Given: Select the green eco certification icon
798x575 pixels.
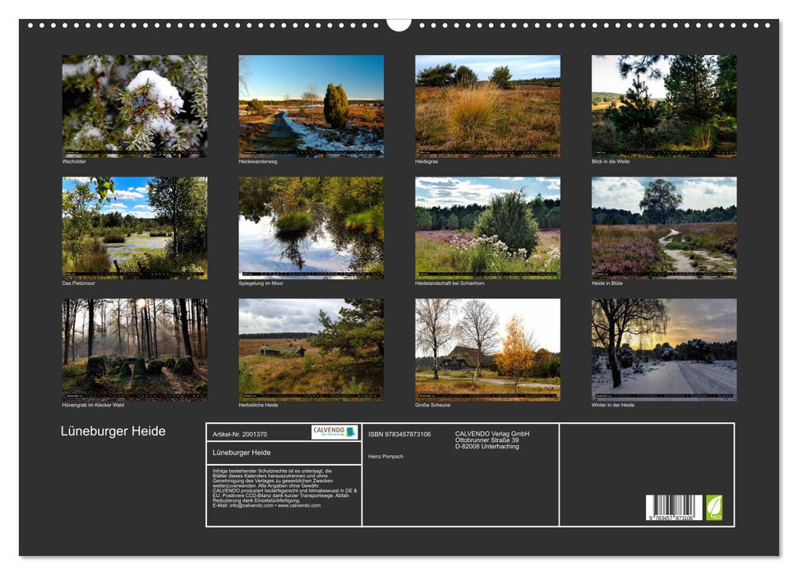Looking at the screenshot, I should pyautogui.click(x=714, y=507).
